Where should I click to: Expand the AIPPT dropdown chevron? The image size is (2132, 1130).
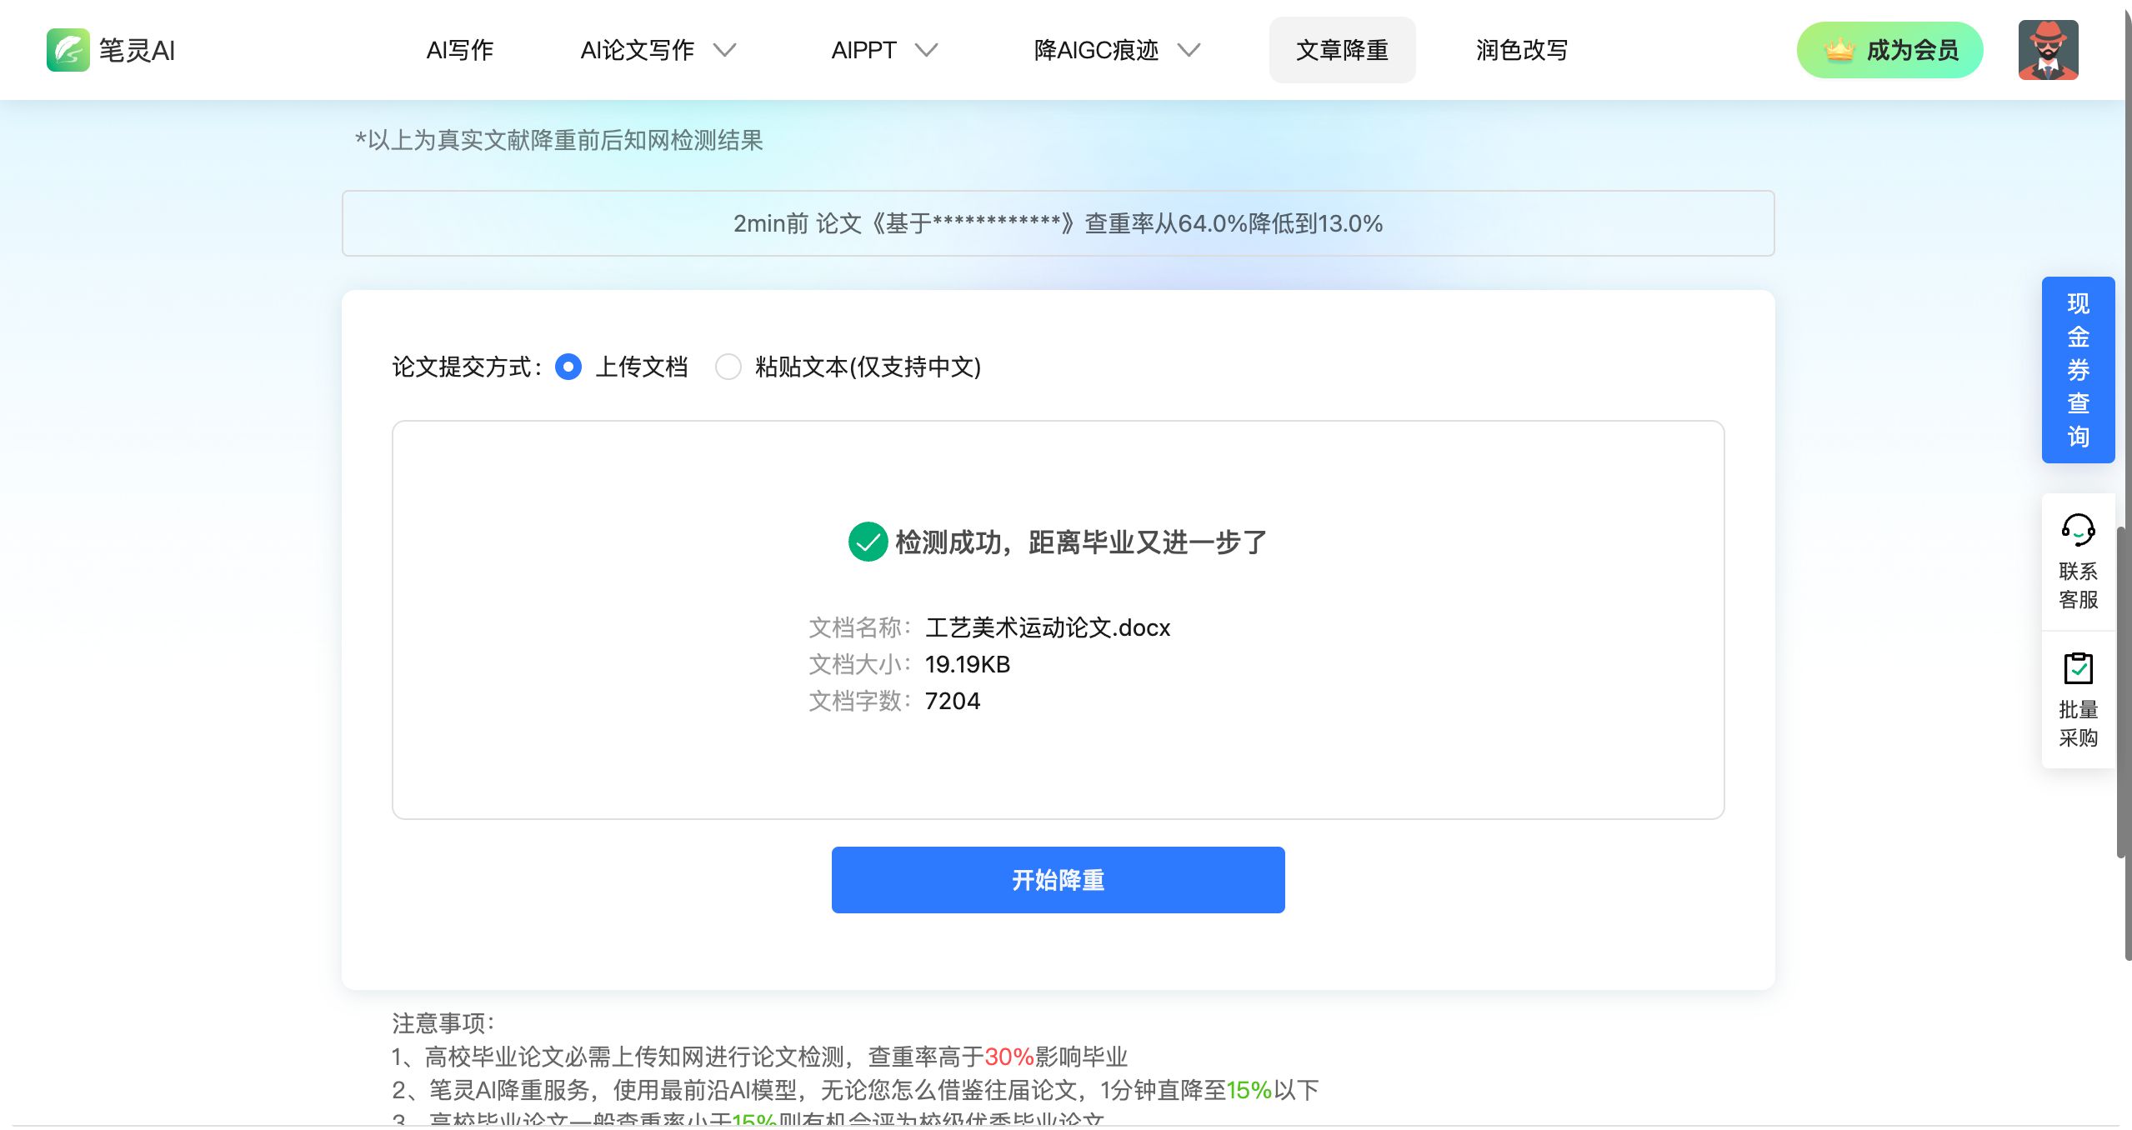(x=927, y=50)
